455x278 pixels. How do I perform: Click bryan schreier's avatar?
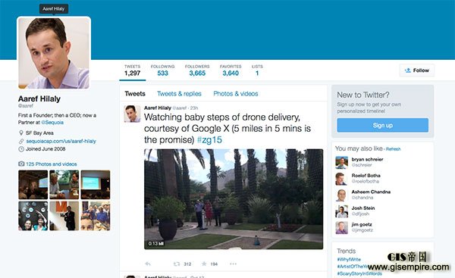[341, 162]
